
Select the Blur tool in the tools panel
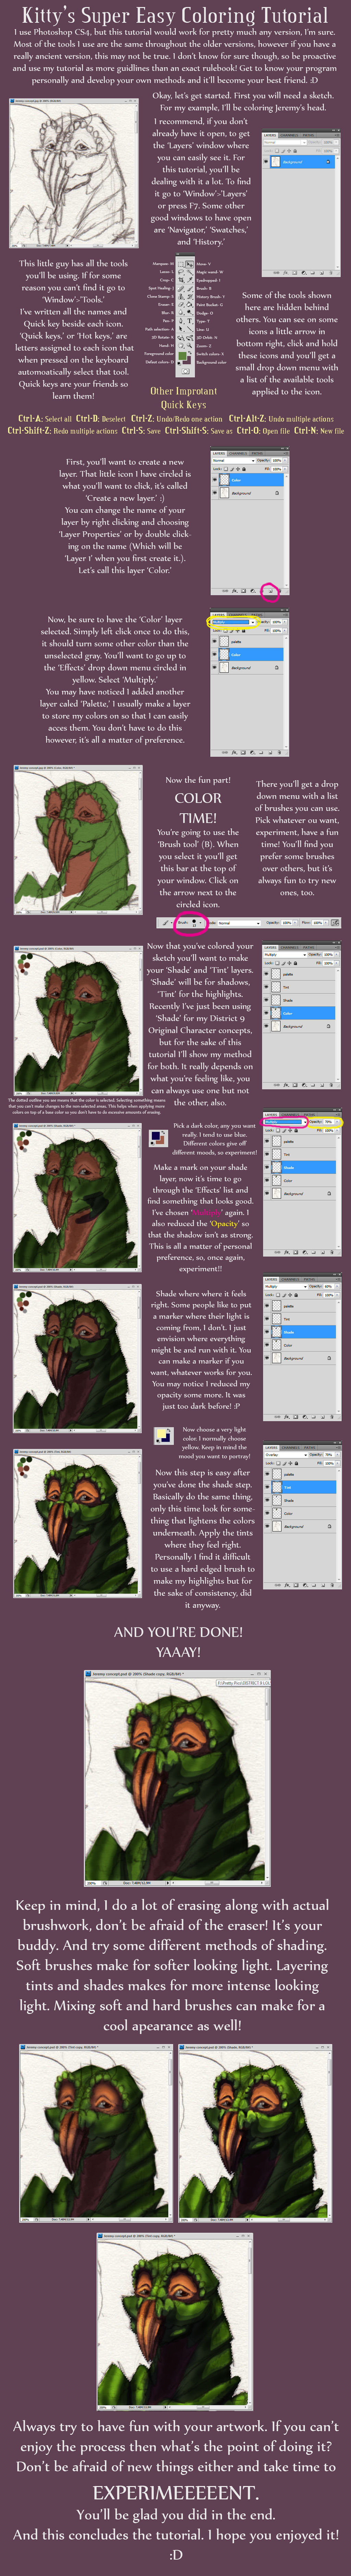pos(181,312)
